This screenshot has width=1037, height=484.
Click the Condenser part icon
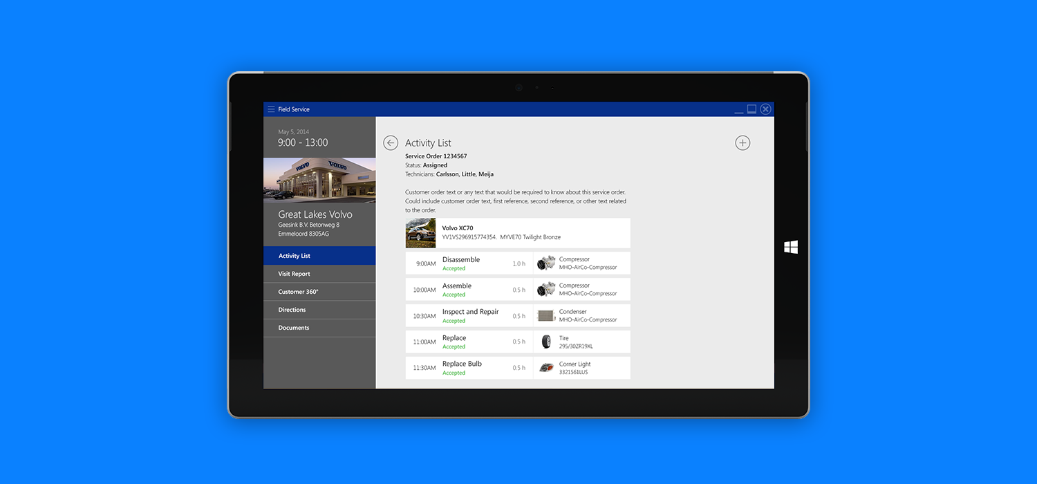coord(546,315)
